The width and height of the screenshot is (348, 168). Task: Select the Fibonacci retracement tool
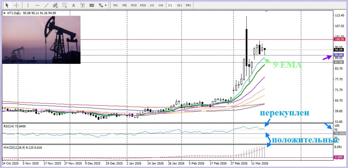[65, 5]
